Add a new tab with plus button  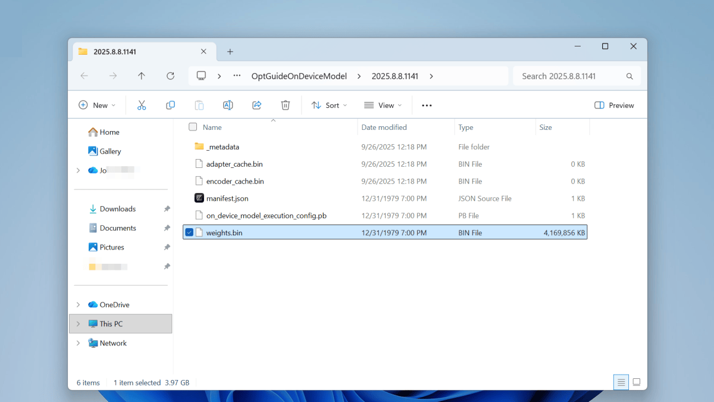(230, 52)
